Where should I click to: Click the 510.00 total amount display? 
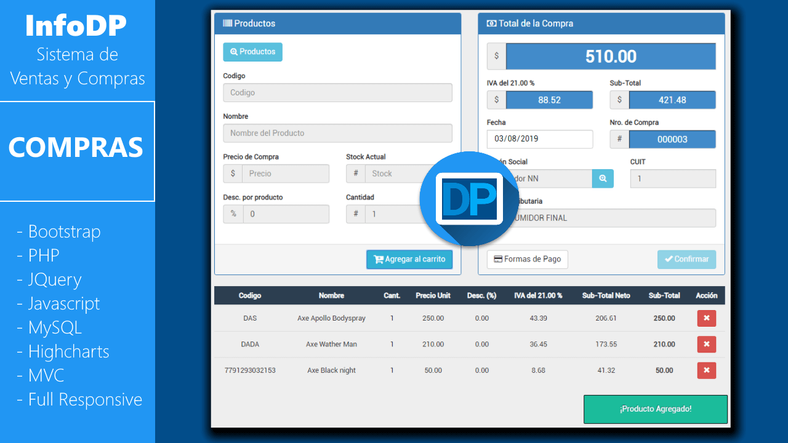(x=610, y=57)
